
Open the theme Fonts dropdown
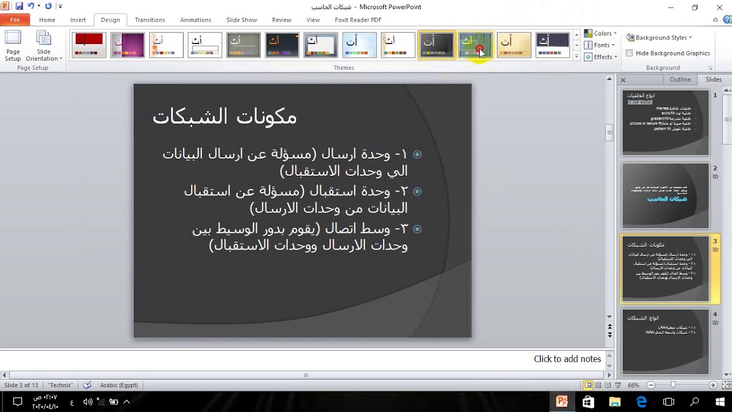[599, 45]
